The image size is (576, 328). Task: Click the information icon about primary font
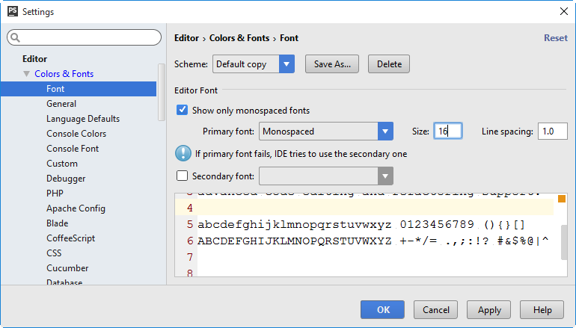[x=183, y=154]
